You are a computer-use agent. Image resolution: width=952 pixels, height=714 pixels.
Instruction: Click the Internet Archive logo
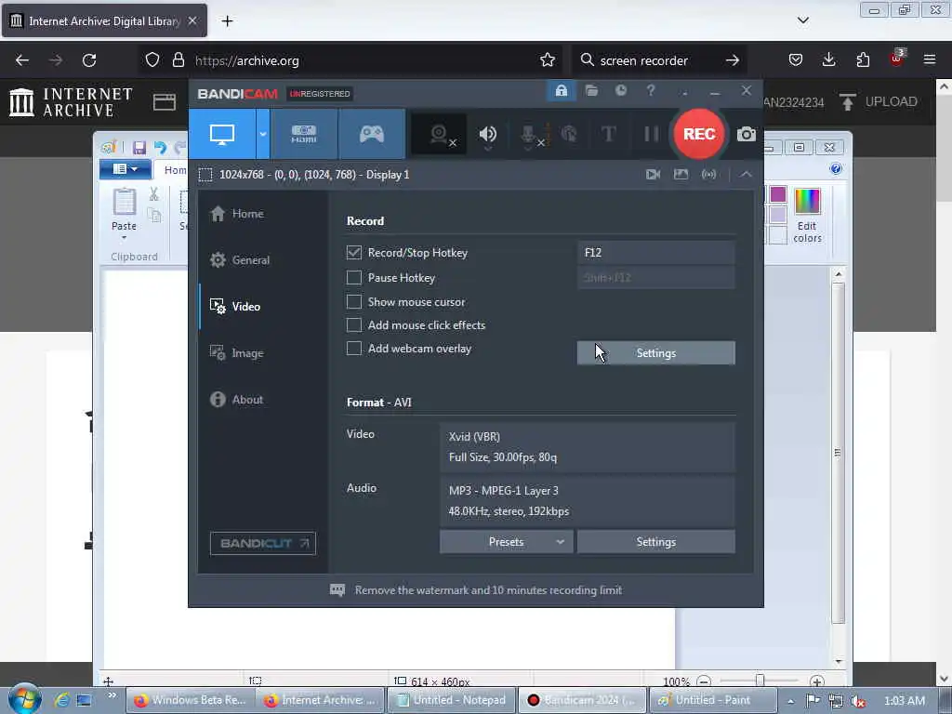[x=71, y=102]
